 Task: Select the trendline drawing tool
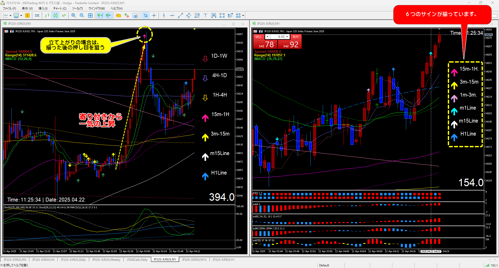pos(180,16)
